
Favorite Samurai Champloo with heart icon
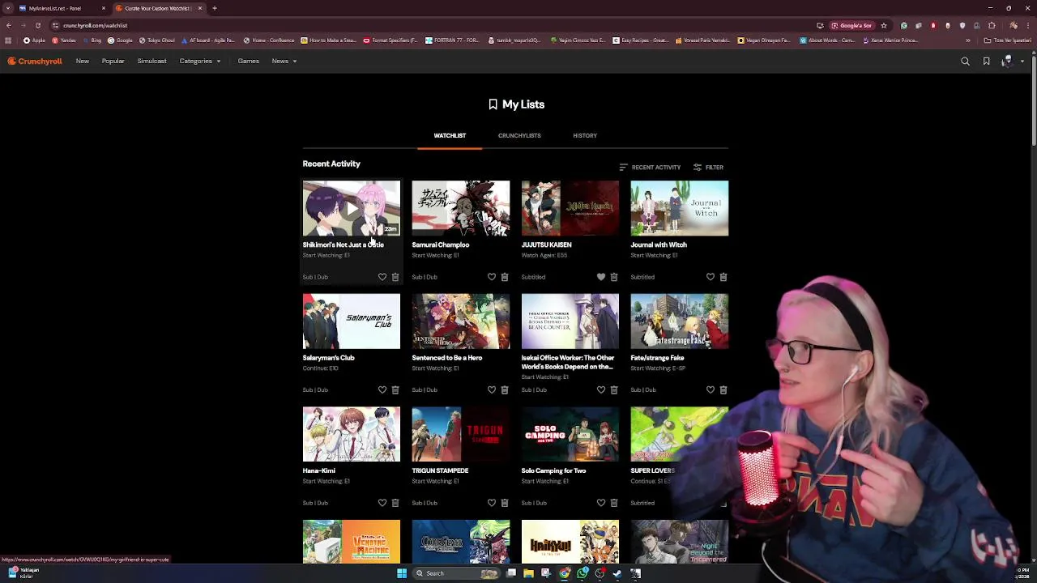click(492, 277)
